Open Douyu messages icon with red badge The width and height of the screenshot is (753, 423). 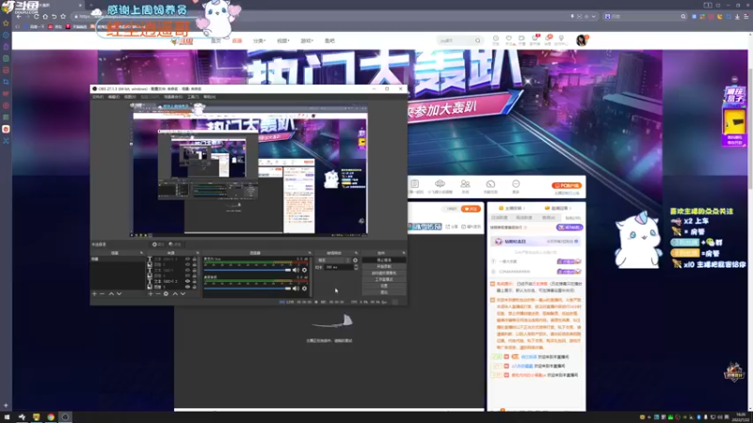(x=548, y=39)
